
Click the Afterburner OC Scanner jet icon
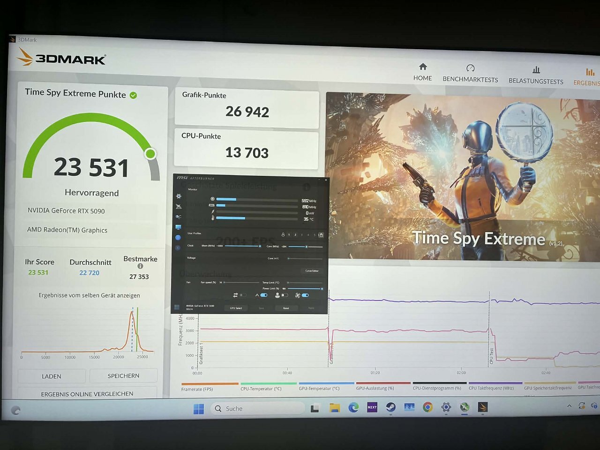[179, 207]
